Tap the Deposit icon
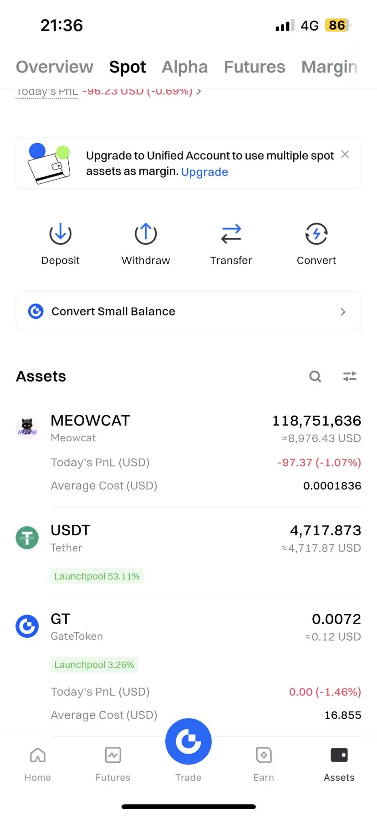Screen dimensions: 377x817 click(60, 234)
